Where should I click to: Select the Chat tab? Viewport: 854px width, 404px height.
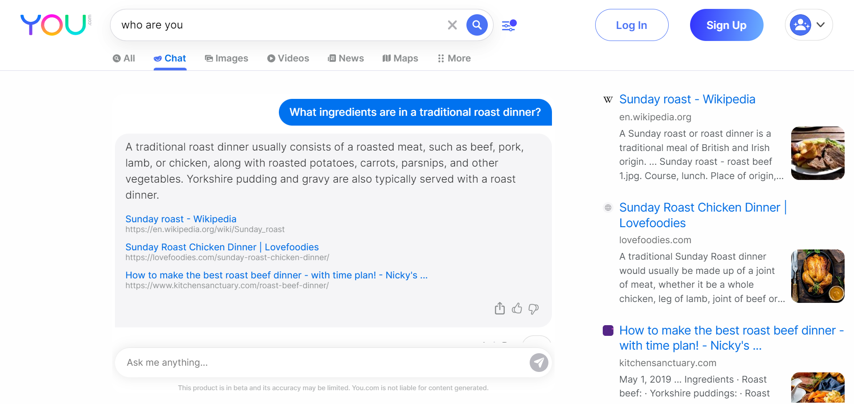click(x=170, y=58)
